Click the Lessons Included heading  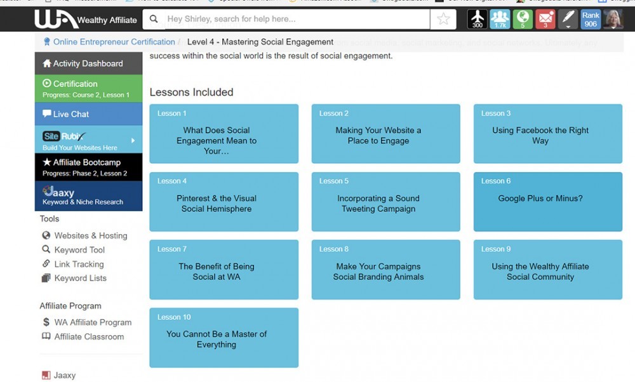point(192,92)
